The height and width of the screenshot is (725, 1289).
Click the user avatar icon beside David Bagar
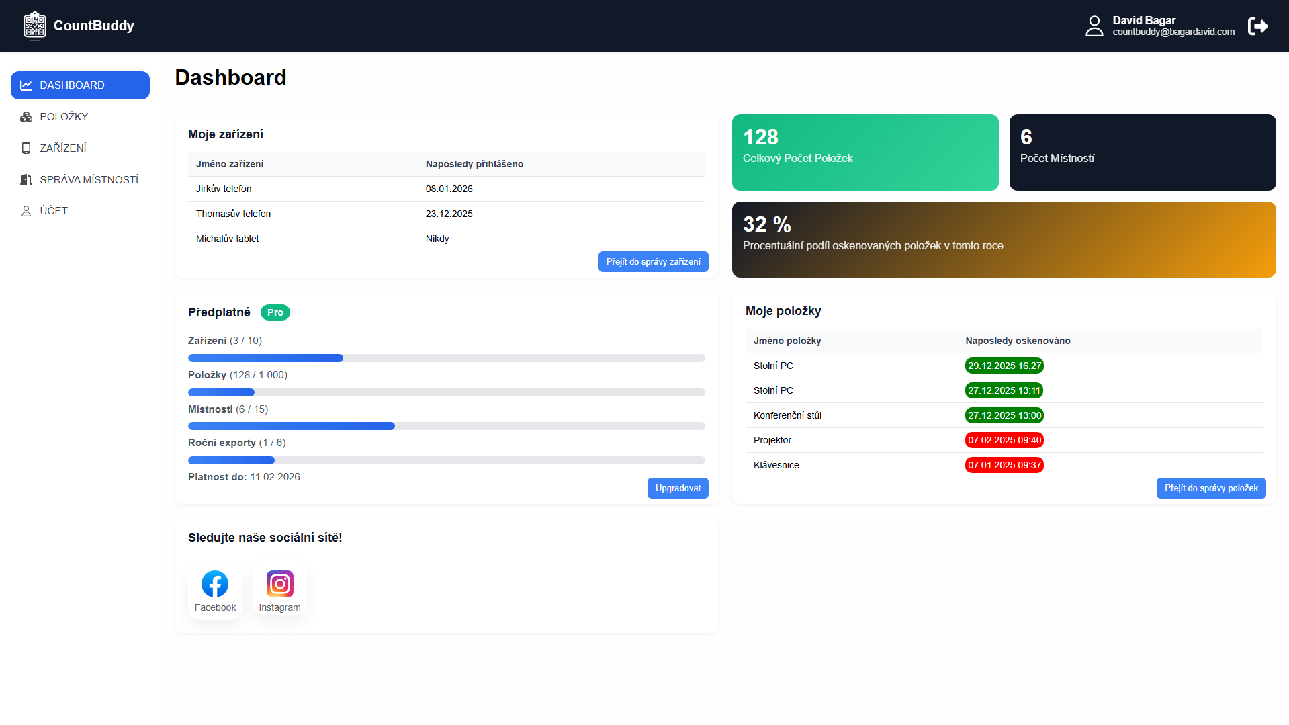click(x=1094, y=26)
